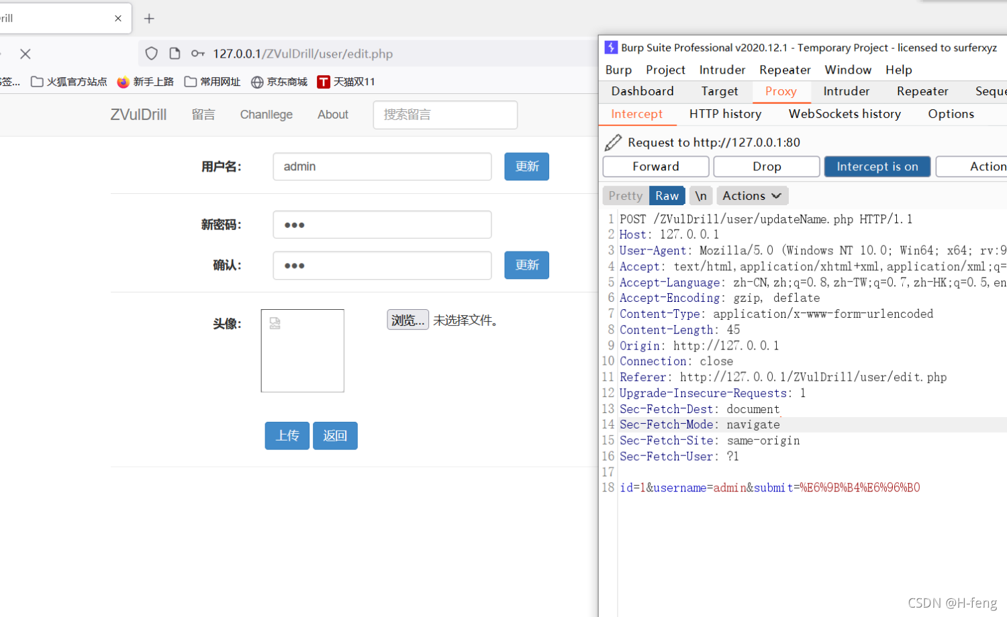Close the current browser tab
Viewport: 1007px width, 617px height.
tap(118, 18)
